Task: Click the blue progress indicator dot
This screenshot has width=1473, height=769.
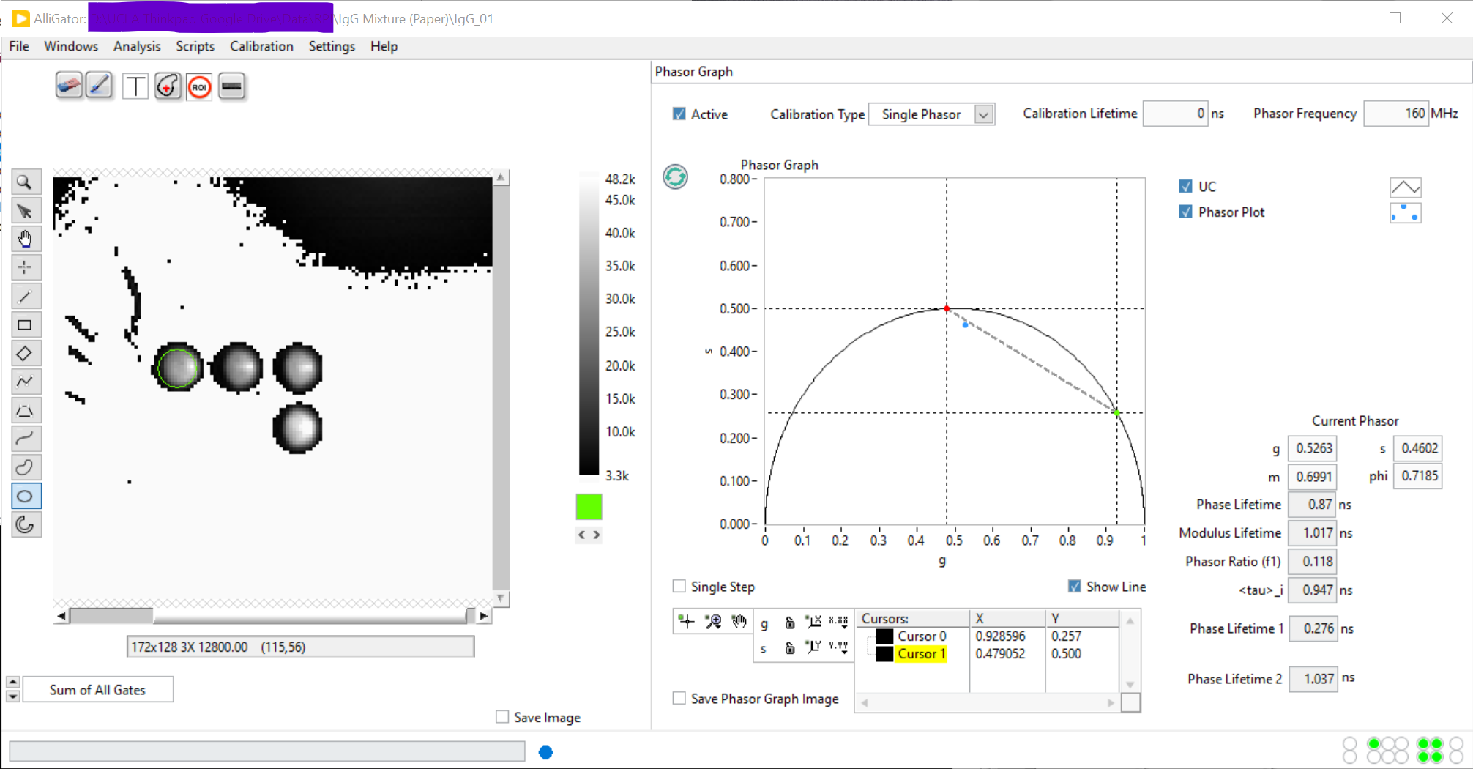Action: (x=545, y=752)
